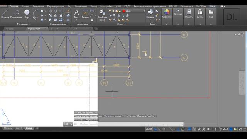Image resolution: width=247 pixels, height=139 pixels.
Task: Click the Erase tool icon
Action: tap(68, 11)
